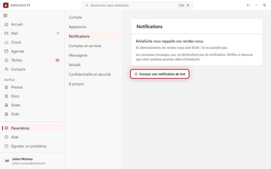Click text "ArkiaSuite vous rappelle vos rendez-vous."

click(x=170, y=41)
